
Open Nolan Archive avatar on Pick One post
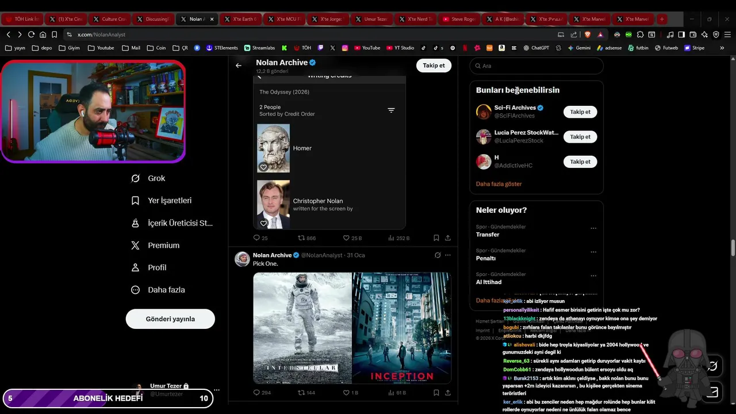coord(242,259)
